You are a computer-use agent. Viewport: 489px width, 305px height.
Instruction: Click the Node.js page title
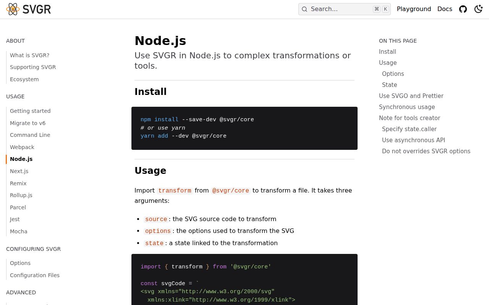pyautogui.click(x=160, y=41)
